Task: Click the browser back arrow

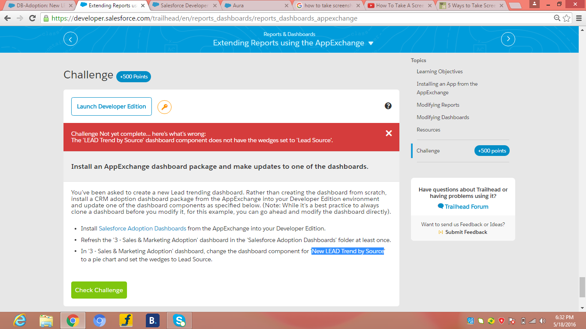Action: (7, 18)
